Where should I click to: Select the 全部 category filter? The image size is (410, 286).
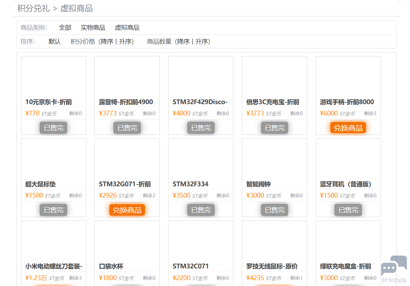point(65,28)
